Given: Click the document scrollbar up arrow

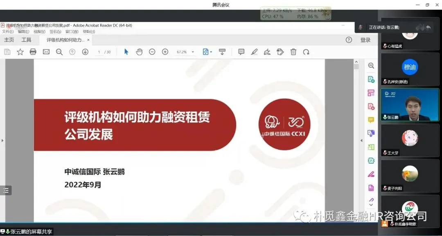Looking at the screenshot, I should pos(356,62).
